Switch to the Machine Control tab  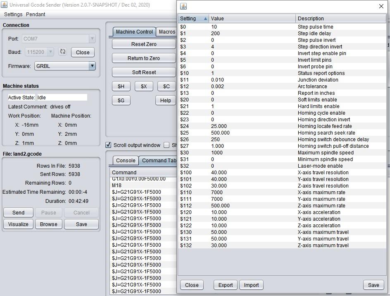pos(134,31)
